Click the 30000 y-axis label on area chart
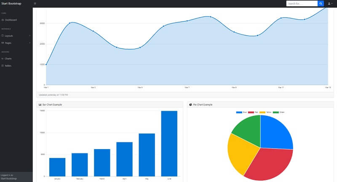337x182 pixels. pos(42,23)
